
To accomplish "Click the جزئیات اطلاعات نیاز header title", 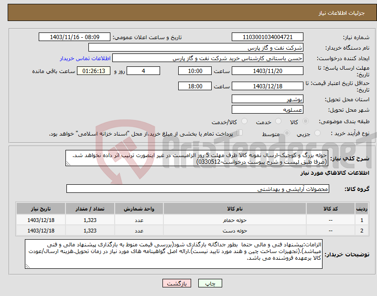I will [342, 13].
